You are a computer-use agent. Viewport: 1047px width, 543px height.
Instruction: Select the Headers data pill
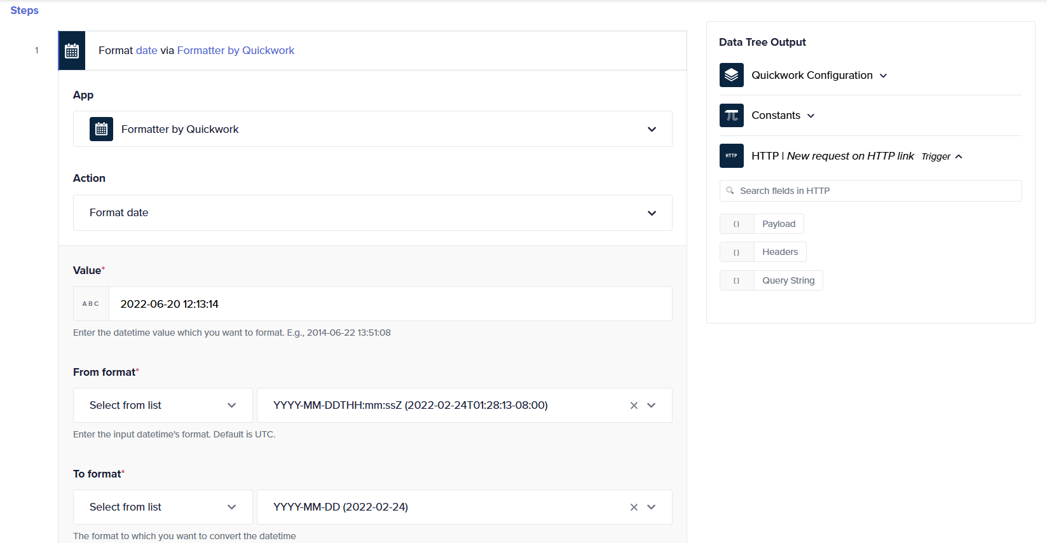[780, 252]
